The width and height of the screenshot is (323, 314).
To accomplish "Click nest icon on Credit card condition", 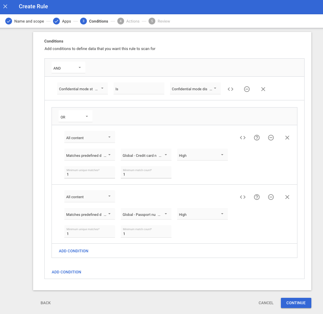I will pos(243,138).
